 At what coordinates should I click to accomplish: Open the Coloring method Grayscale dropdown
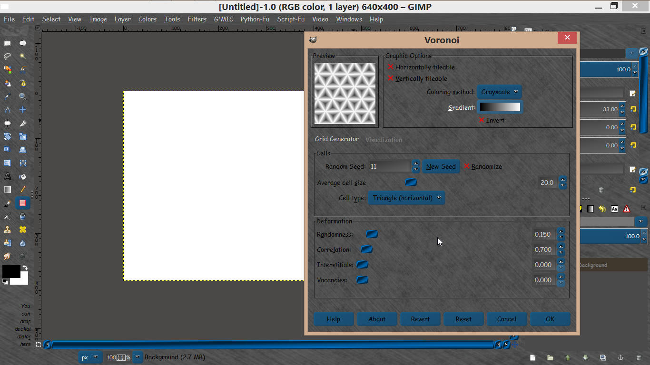pyautogui.click(x=499, y=92)
